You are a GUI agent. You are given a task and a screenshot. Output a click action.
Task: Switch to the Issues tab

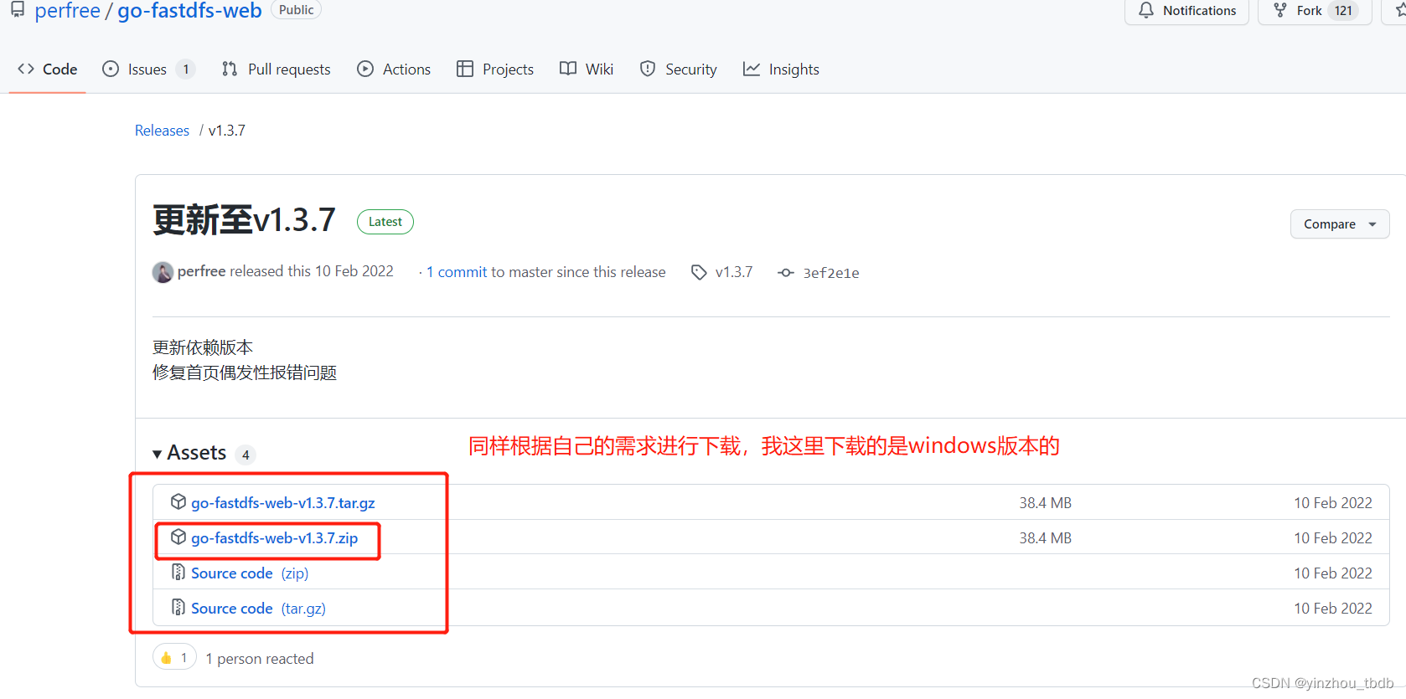148,69
